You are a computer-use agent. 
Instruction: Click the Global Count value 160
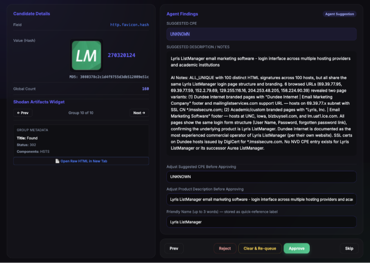coord(145,89)
